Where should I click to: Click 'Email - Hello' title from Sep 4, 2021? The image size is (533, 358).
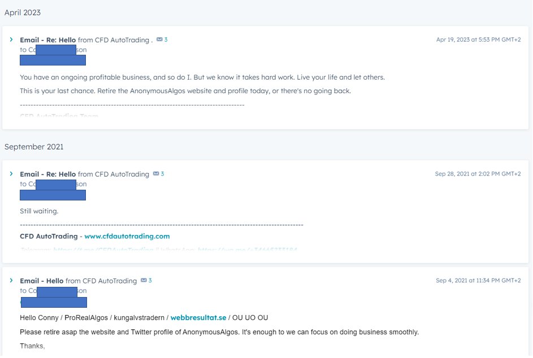click(x=41, y=281)
